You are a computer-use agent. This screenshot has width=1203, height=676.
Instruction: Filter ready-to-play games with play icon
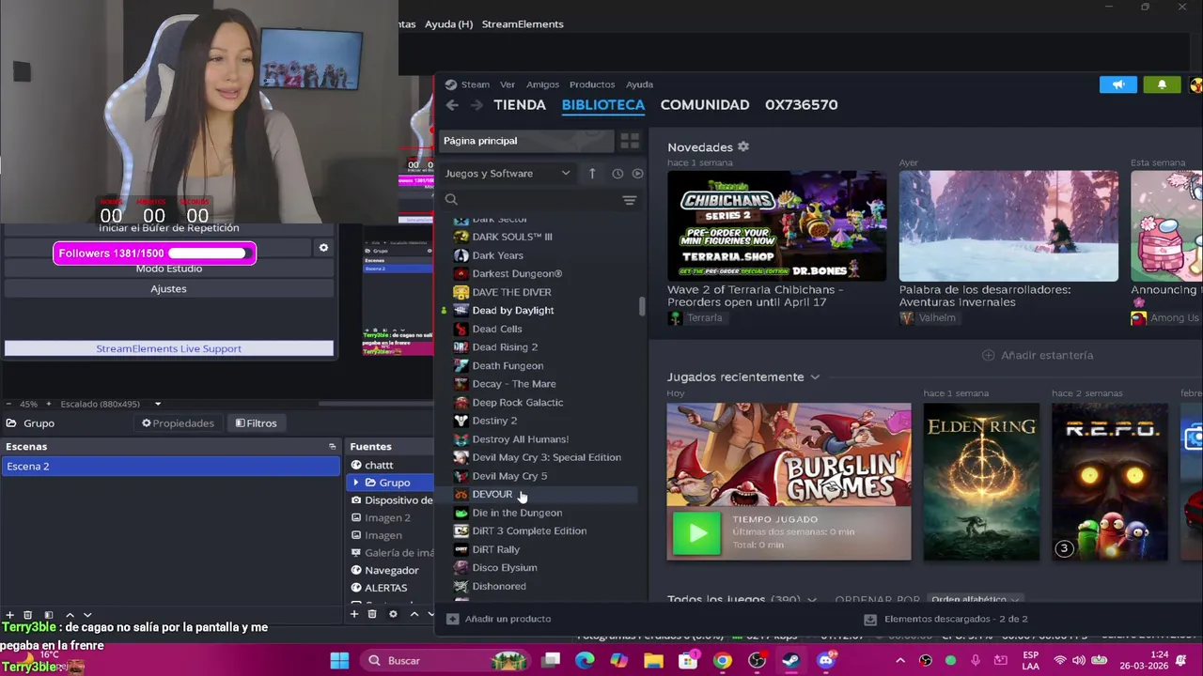click(x=637, y=173)
